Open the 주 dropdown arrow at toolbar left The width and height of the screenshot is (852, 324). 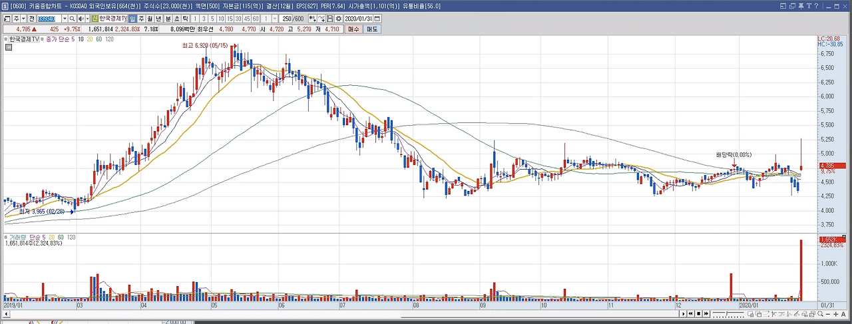(23, 19)
